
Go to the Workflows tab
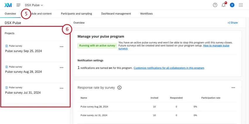[146, 14]
